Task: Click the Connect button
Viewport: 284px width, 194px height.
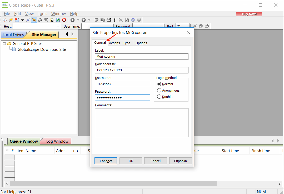Action: [106, 161]
